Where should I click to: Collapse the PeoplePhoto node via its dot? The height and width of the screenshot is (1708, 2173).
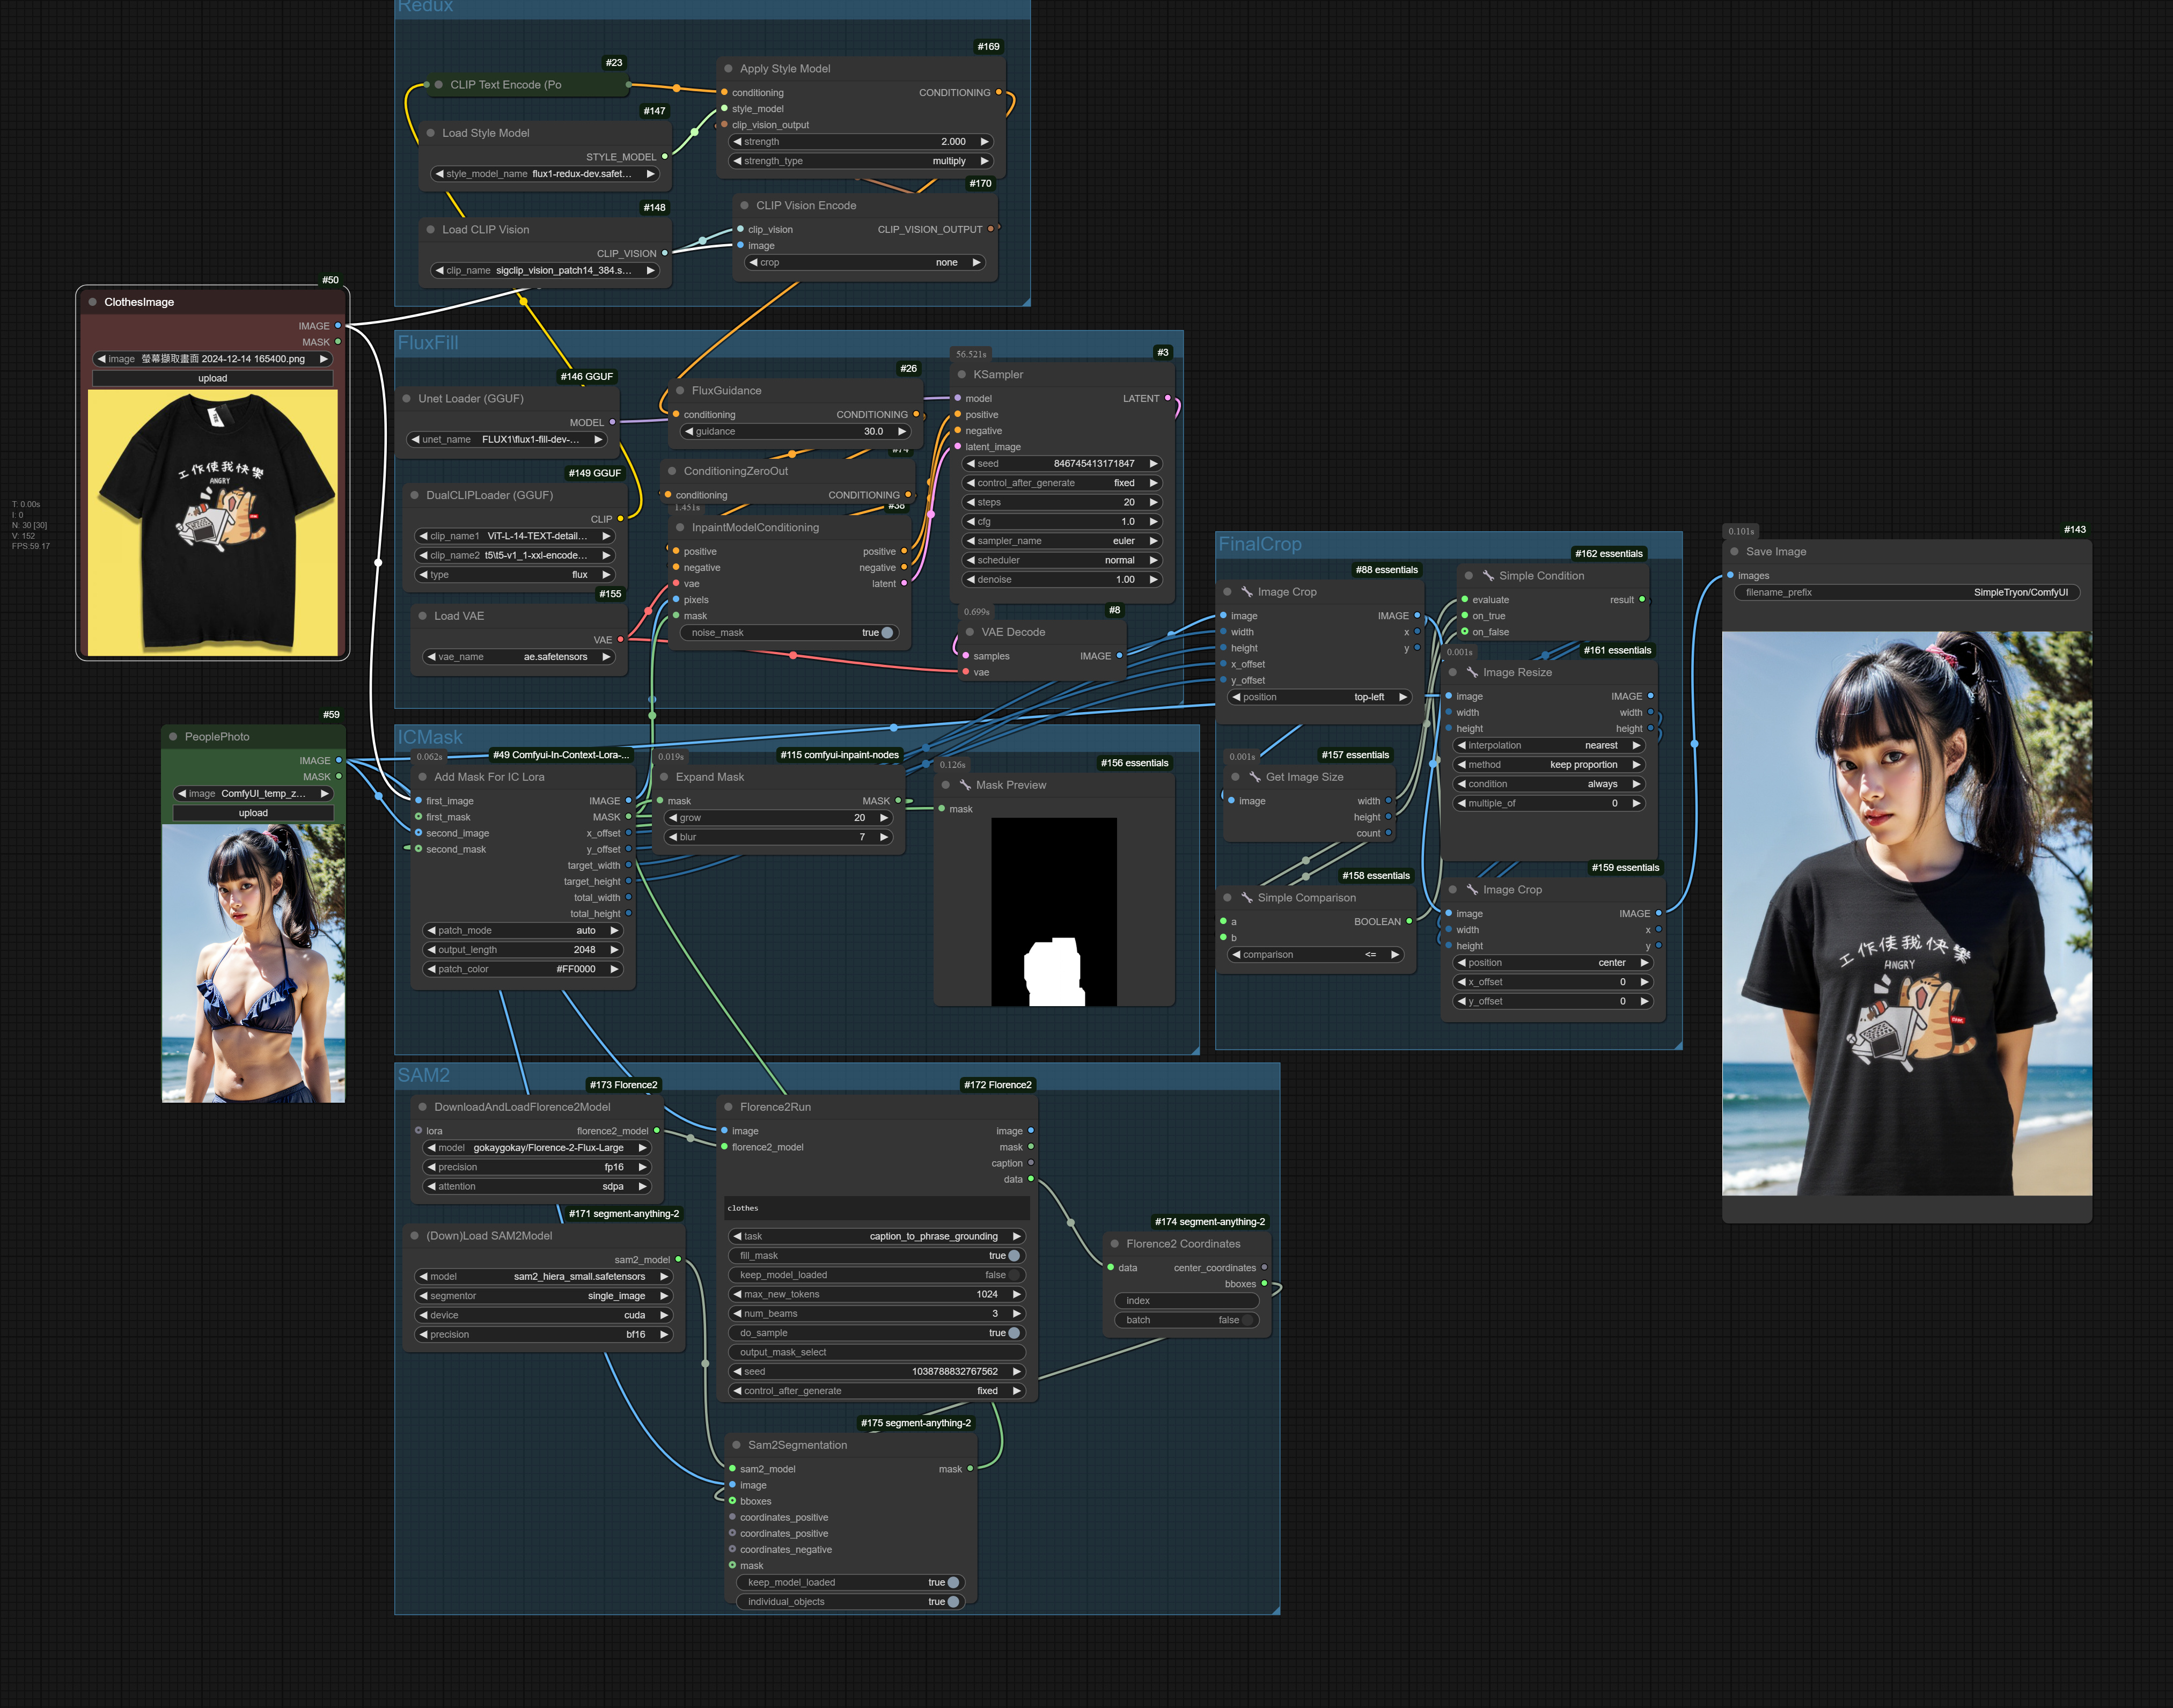pos(173,737)
